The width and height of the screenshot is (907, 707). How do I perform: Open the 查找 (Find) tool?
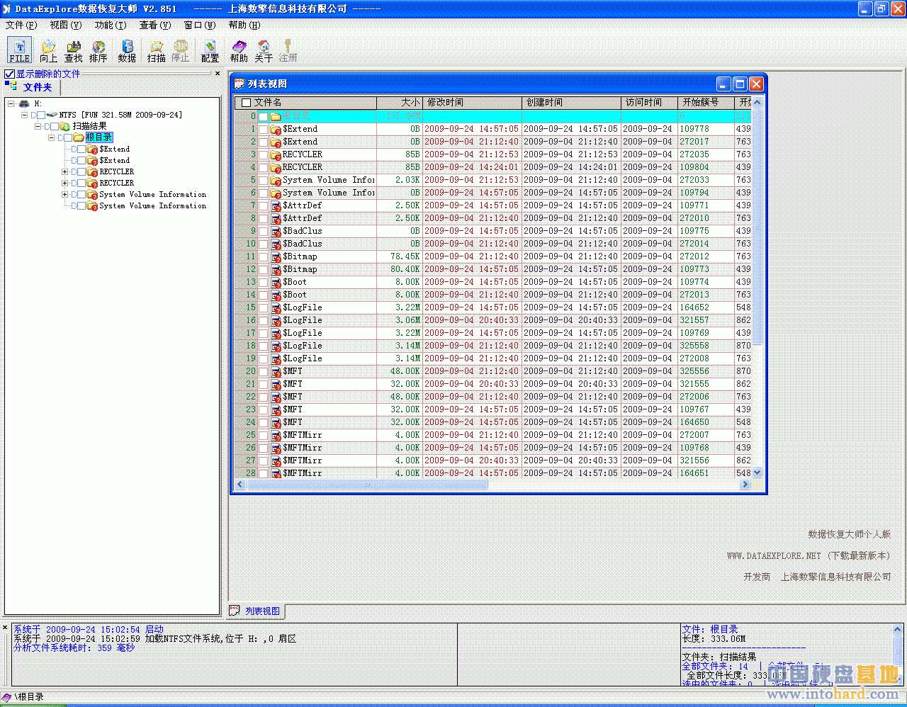coord(74,50)
